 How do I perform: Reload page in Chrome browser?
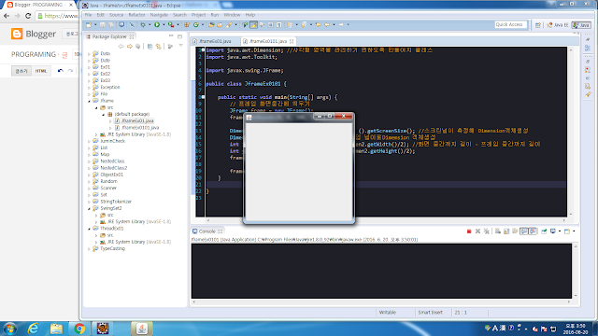coord(28,16)
